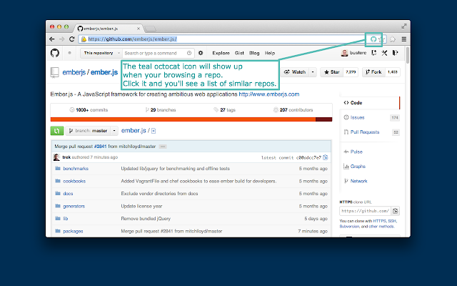View the 29 branches
This screenshot has height=286, width=457.
pyautogui.click(x=160, y=110)
